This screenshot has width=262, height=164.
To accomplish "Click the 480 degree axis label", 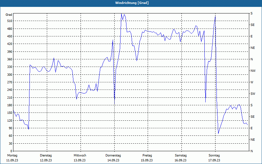I will [10, 29].
